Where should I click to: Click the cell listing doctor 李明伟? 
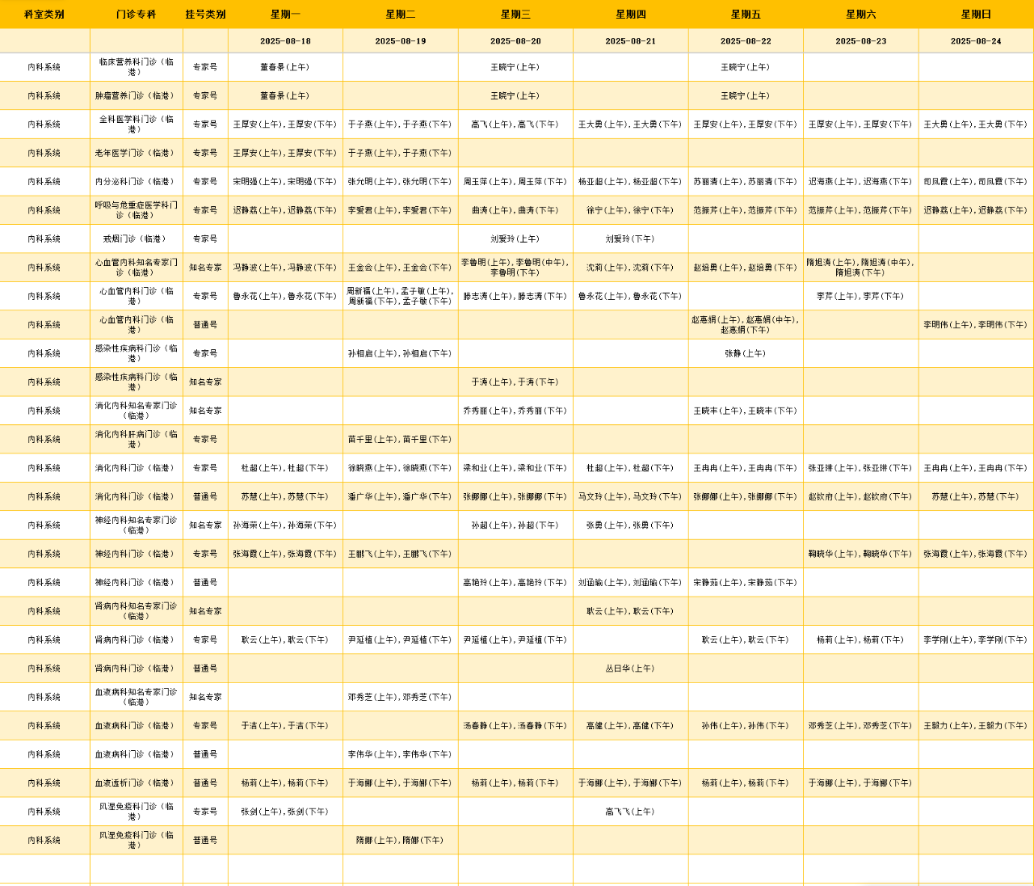pos(976,325)
